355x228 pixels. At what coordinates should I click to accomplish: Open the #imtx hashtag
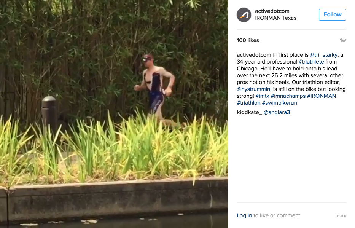262,96
